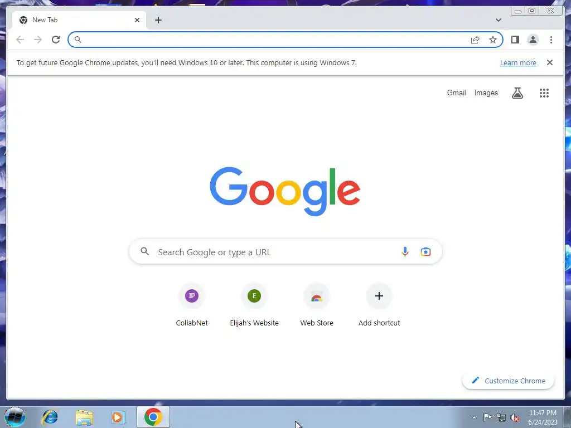Launch Internet Explorer from the taskbar

[50, 417]
